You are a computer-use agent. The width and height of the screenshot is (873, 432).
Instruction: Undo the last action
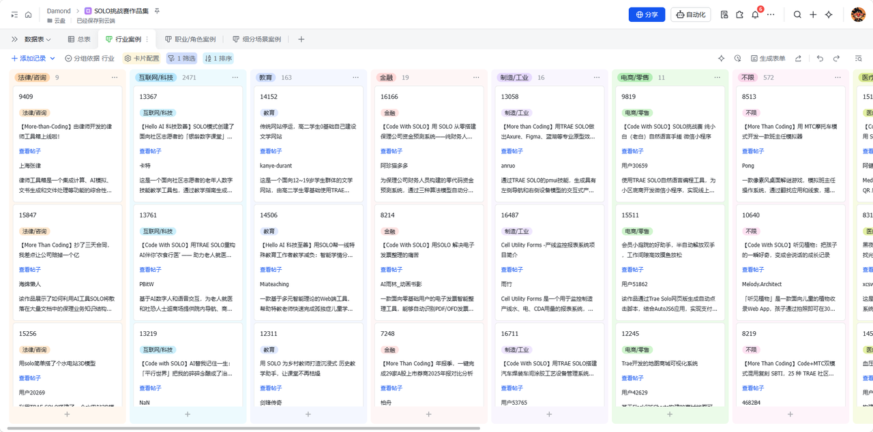click(820, 59)
